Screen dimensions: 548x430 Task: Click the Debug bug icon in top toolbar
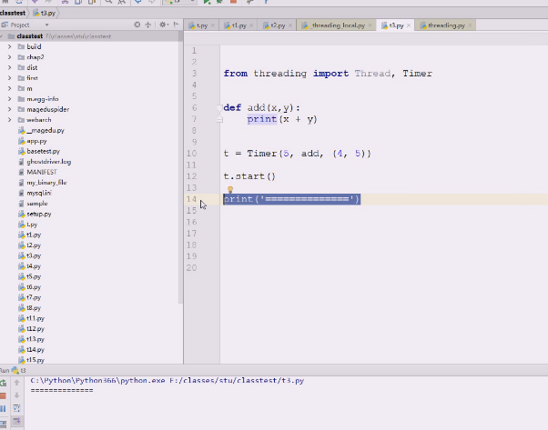coord(219,2)
